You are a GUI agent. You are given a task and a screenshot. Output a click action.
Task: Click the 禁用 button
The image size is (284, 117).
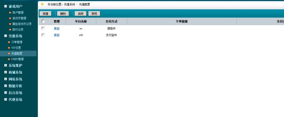(x=94, y=14)
